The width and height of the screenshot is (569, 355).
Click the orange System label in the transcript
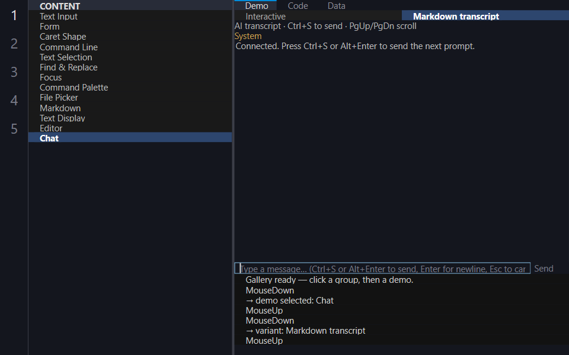pyautogui.click(x=248, y=36)
